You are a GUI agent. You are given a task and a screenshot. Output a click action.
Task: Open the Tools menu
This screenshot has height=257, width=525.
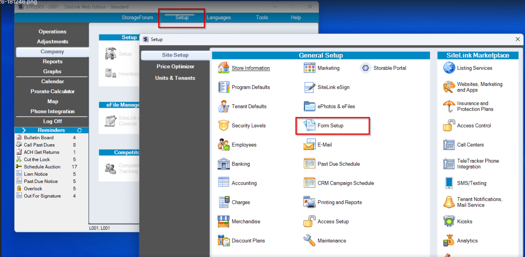[x=262, y=17]
